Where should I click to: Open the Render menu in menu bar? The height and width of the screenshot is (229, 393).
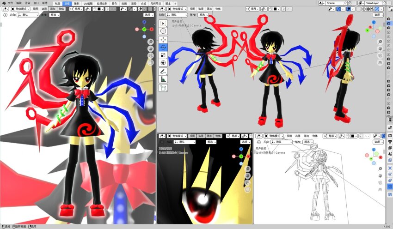pos(28,3)
